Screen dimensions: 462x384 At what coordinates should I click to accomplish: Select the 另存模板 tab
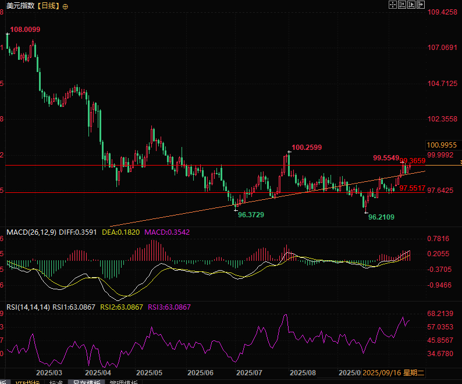(85, 383)
